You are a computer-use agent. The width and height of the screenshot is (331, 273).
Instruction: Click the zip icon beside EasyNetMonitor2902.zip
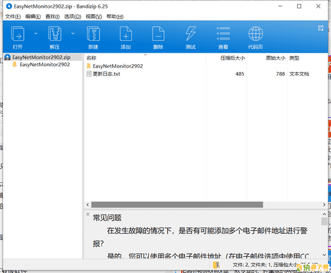point(8,57)
